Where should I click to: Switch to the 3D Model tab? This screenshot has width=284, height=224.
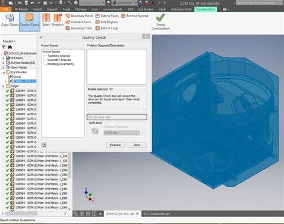pos(21,9)
